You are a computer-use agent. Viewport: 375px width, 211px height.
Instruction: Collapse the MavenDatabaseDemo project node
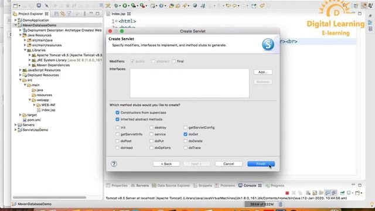coord(16,25)
